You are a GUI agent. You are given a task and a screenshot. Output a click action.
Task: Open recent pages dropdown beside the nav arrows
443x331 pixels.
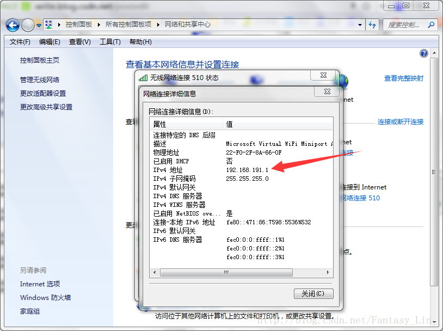click(39, 26)
